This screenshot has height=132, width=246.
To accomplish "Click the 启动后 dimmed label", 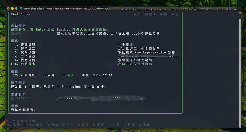I will pyautogui.click(x=16, y=33).
